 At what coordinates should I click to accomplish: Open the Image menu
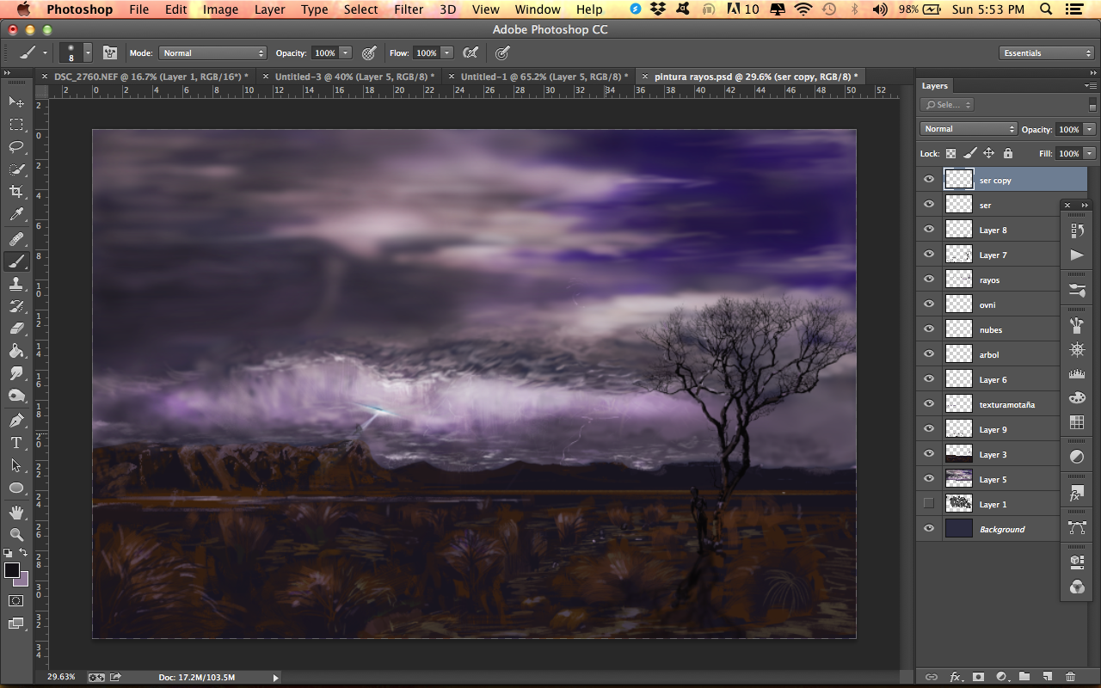tap(220, 9)
